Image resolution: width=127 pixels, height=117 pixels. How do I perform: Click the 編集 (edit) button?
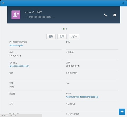51,37
